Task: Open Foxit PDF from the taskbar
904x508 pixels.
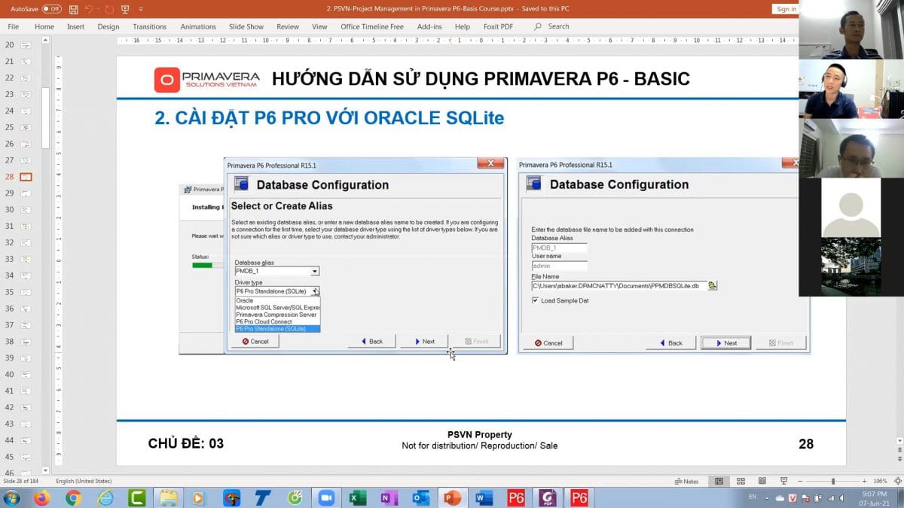Action: [x=548, y=497]
